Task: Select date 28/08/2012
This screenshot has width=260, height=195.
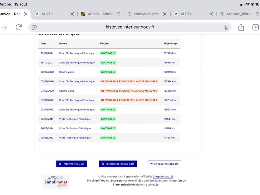Action: [x=47, y=138]
